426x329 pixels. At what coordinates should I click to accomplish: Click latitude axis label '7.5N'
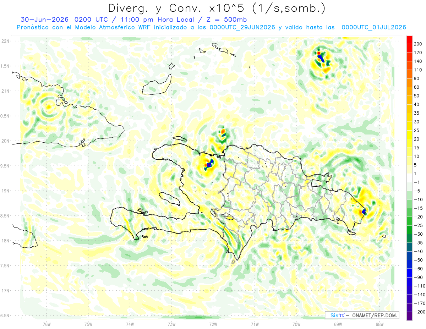tap(5, 266)
